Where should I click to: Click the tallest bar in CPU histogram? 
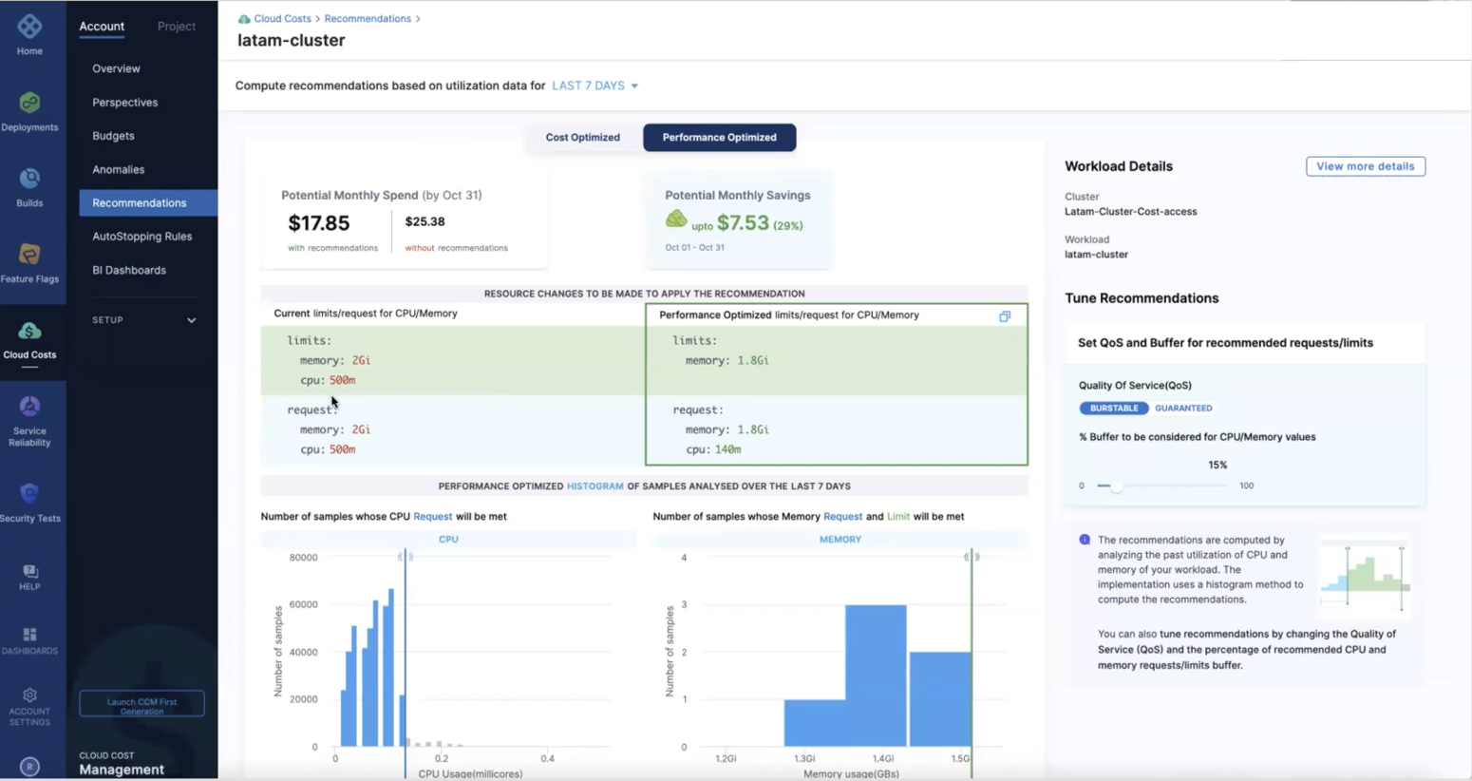click(391, 667)
